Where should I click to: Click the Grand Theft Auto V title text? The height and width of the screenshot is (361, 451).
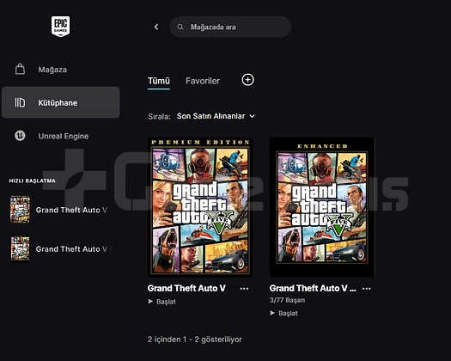pos(186,288)
